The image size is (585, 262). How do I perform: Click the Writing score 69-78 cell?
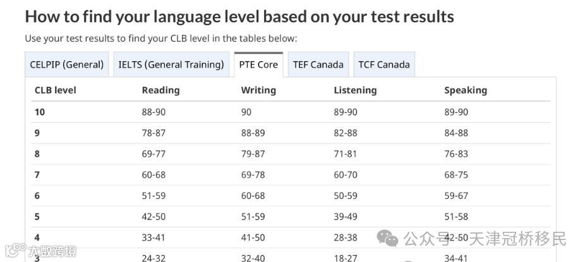tap(253, 174)
